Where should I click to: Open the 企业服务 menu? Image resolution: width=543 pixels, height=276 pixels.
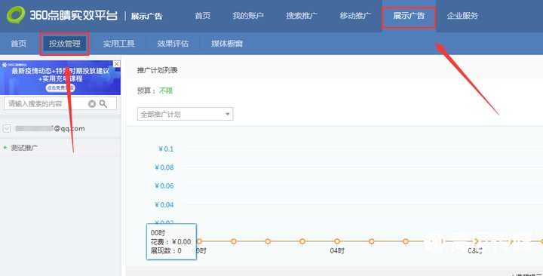point(462,16)
